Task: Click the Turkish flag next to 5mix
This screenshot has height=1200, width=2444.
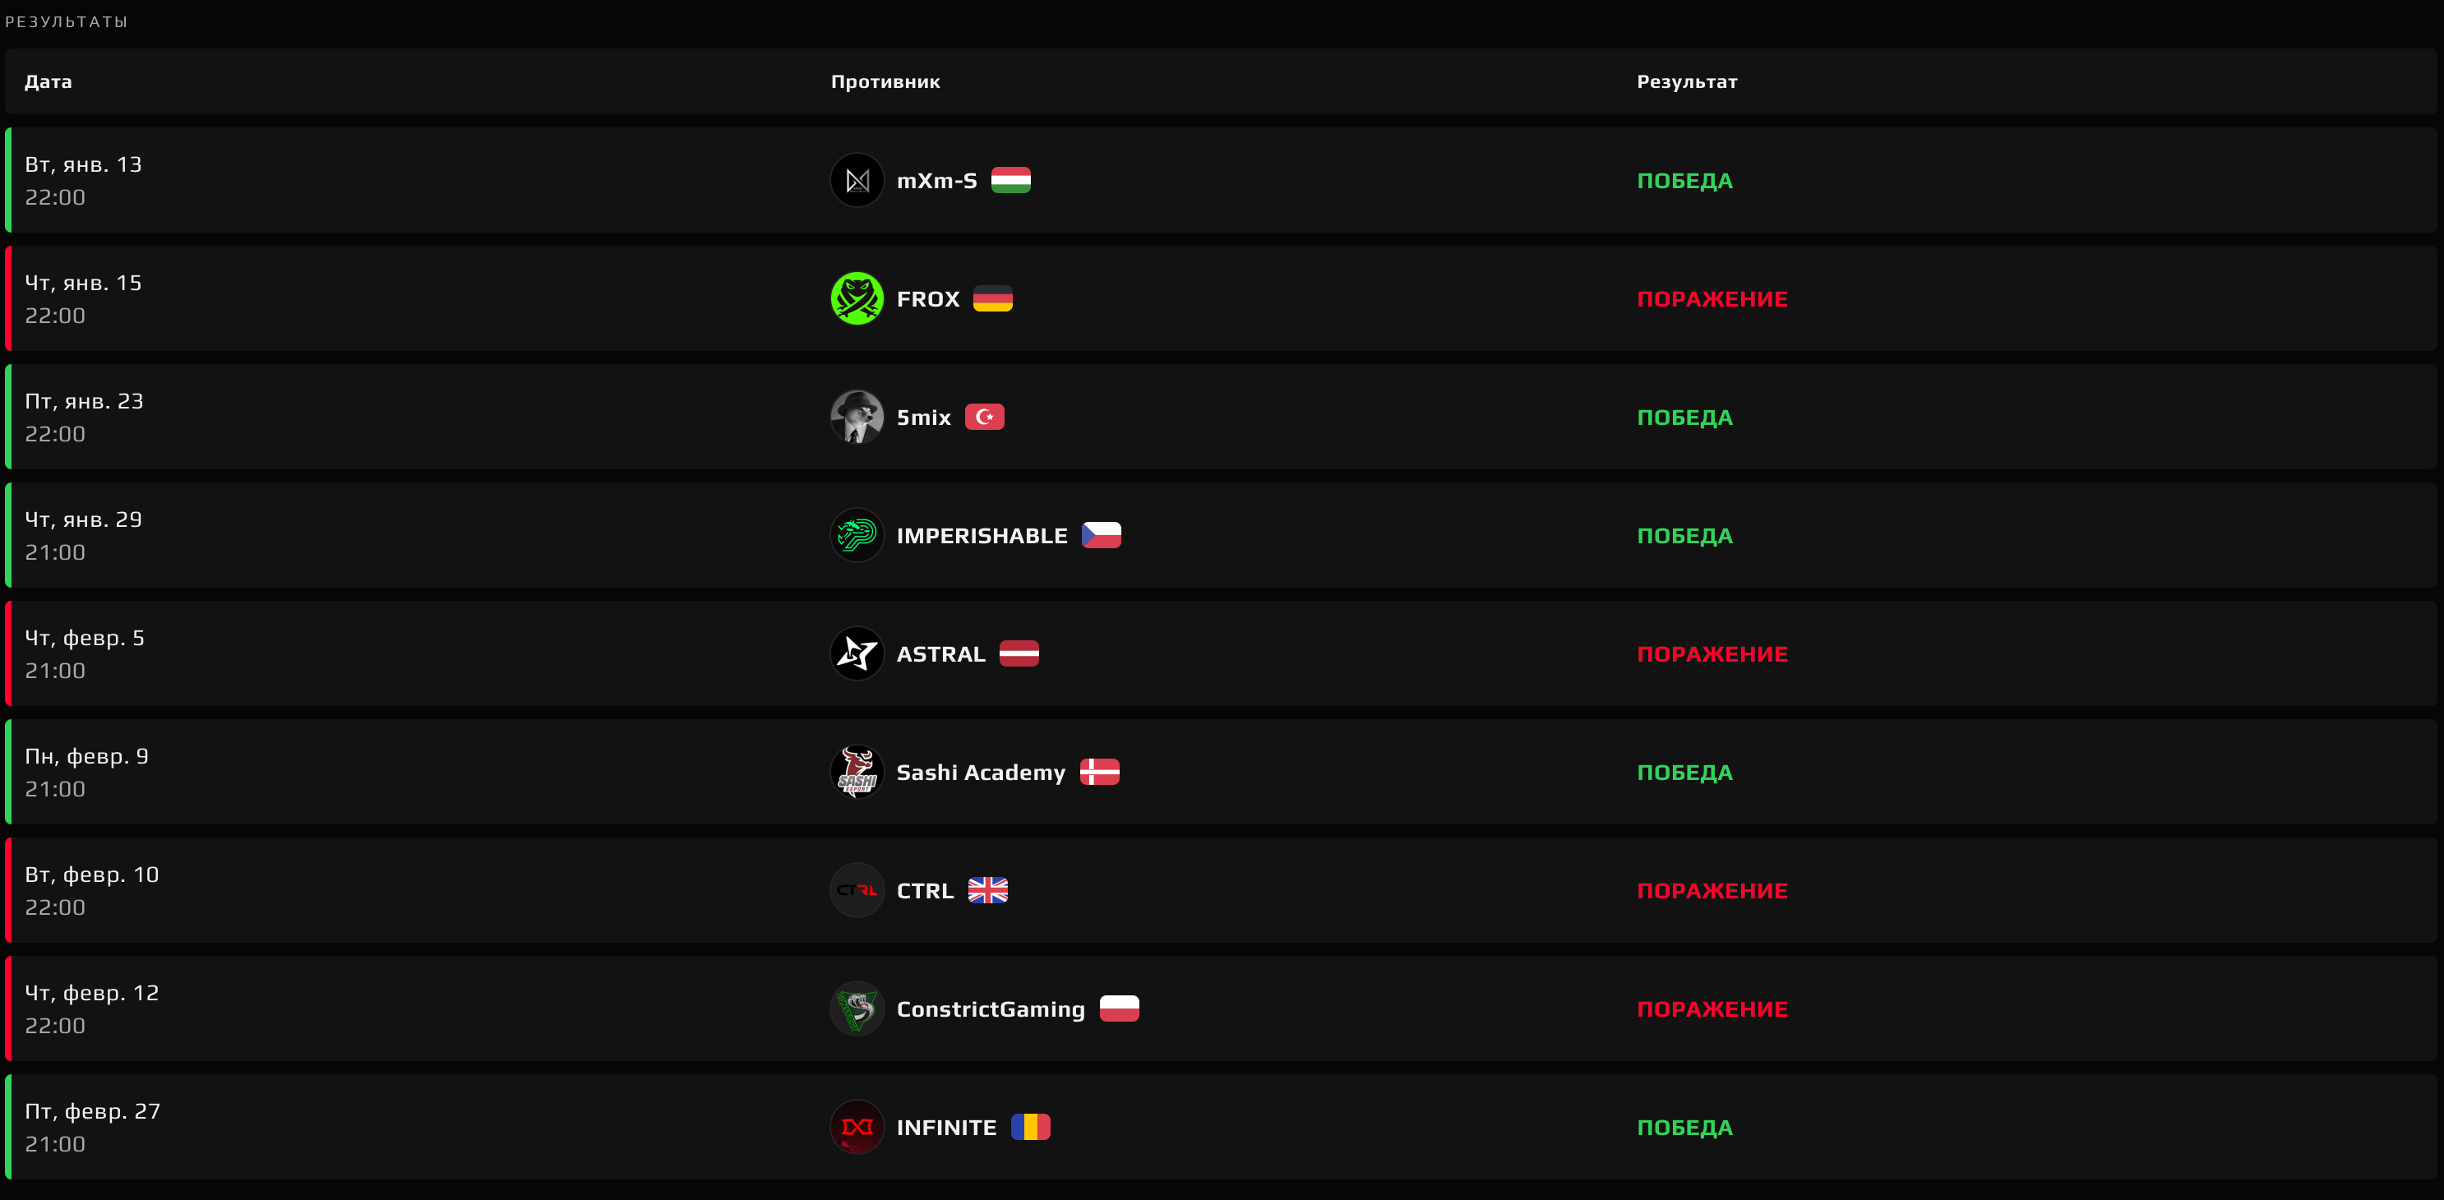Action: pos(984,418)
